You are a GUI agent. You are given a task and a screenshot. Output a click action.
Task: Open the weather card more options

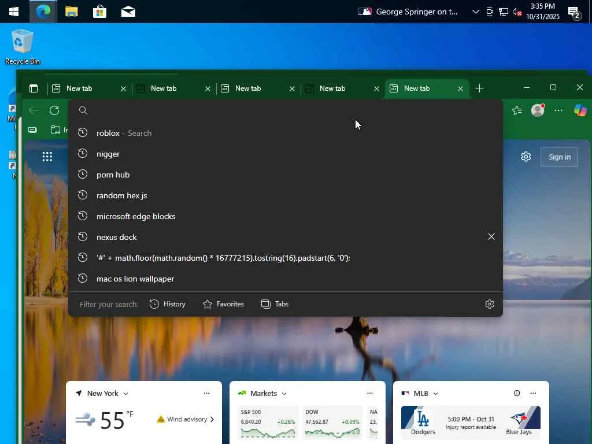tap(206, 393)
